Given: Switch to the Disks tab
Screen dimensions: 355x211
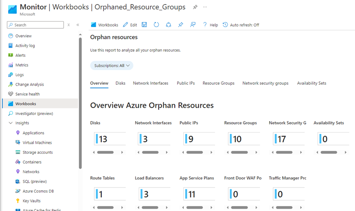Looking at the screenshot, I should click(121, 83).
